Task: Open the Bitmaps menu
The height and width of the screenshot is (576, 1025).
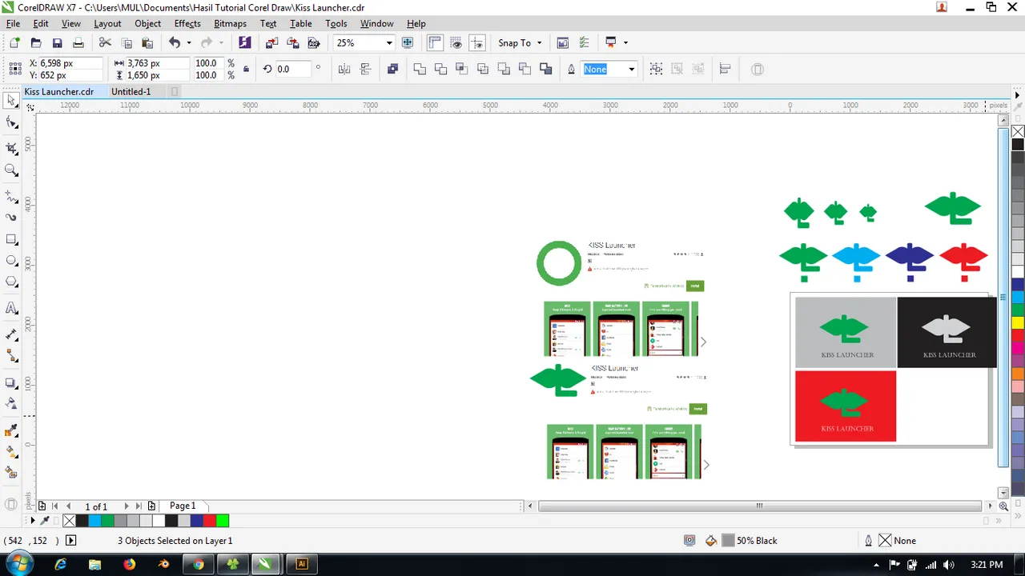Action: 231,23
